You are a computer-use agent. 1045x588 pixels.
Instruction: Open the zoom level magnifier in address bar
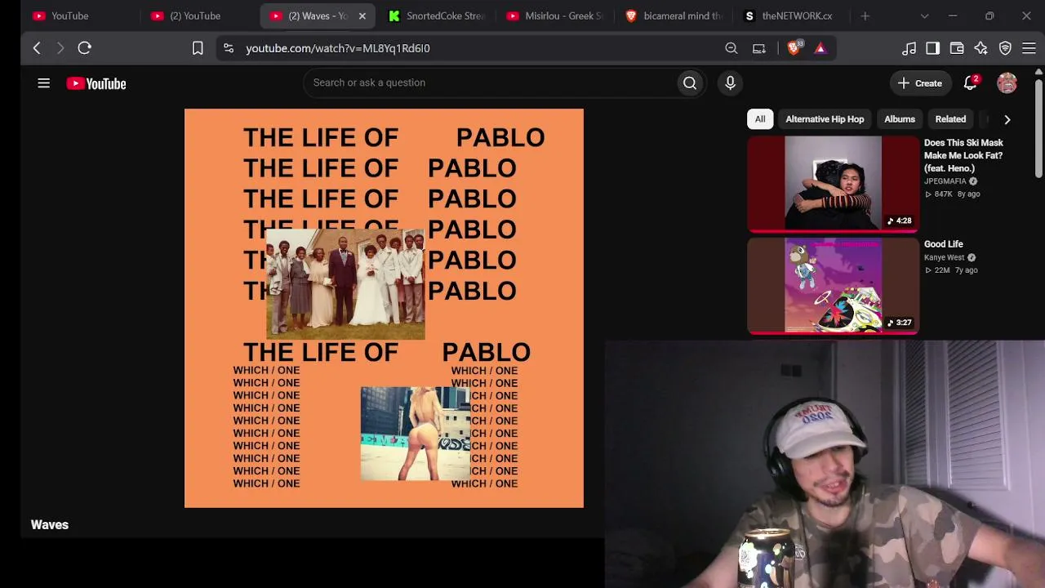coord(731,48)
